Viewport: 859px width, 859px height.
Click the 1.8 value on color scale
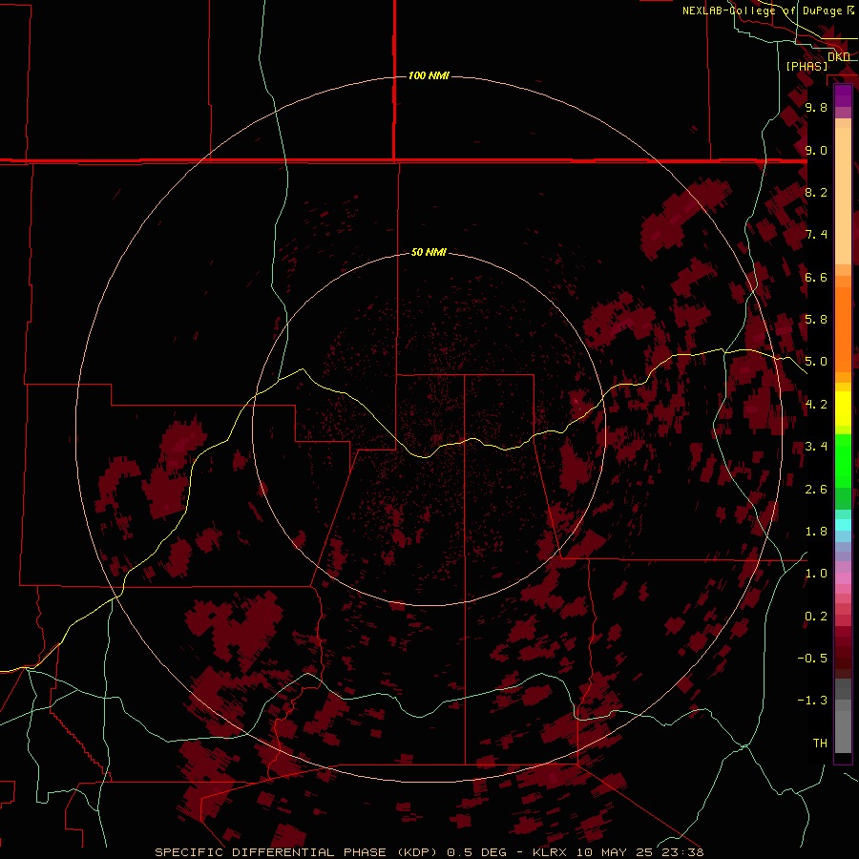(x=816, y=532)
